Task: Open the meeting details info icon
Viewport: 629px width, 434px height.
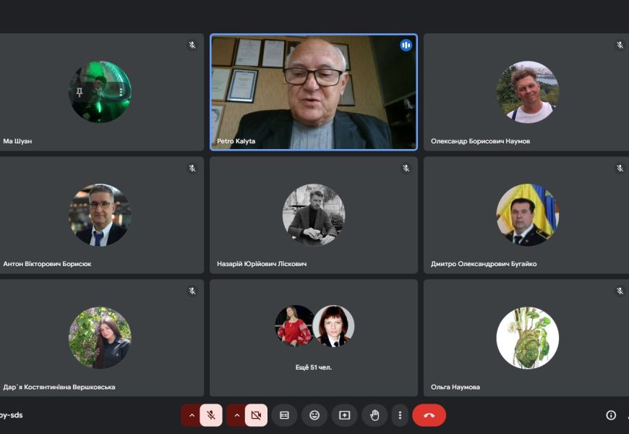Action: click(x=611, y=415)
